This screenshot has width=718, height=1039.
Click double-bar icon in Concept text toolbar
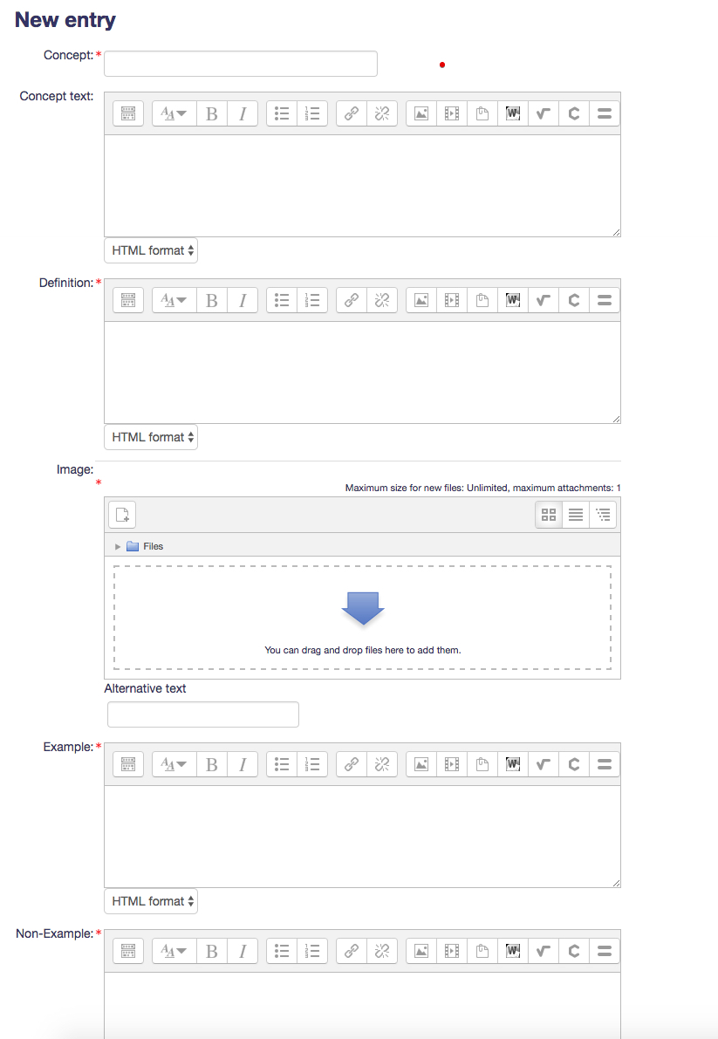[x=604, y=113]
